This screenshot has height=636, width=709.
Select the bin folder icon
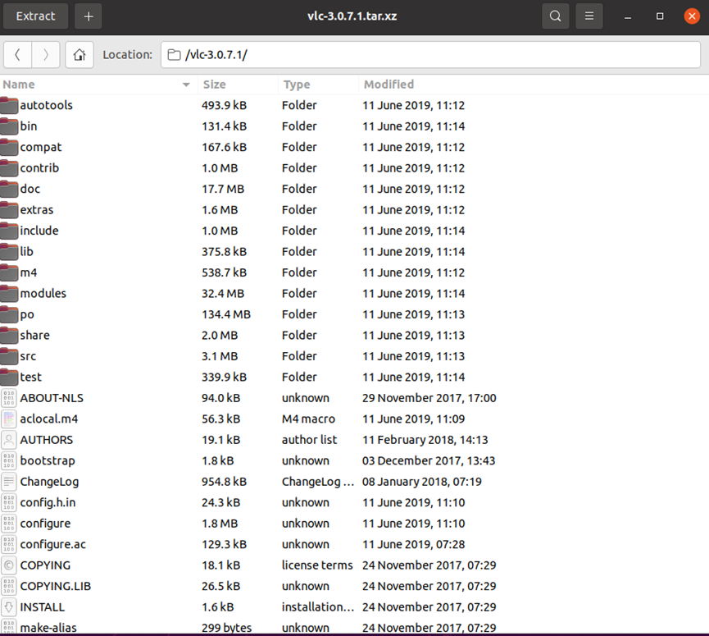coord(9,126)
